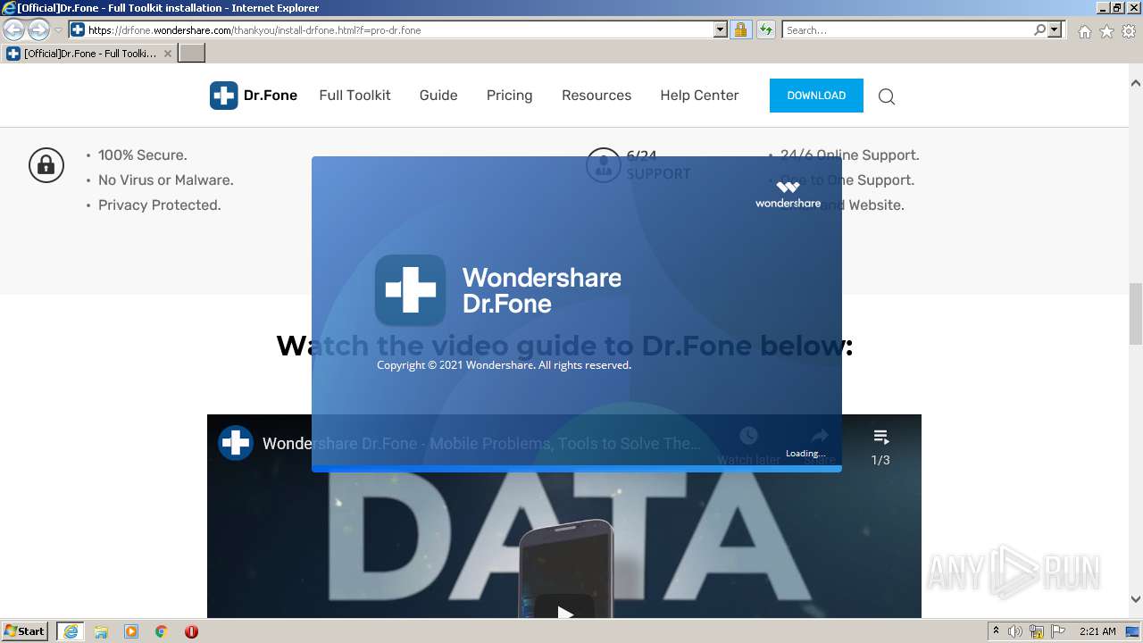Click the padlock Secure icon on page
The width and height of the screenshot is (1143, 643).
coord(46,165)
